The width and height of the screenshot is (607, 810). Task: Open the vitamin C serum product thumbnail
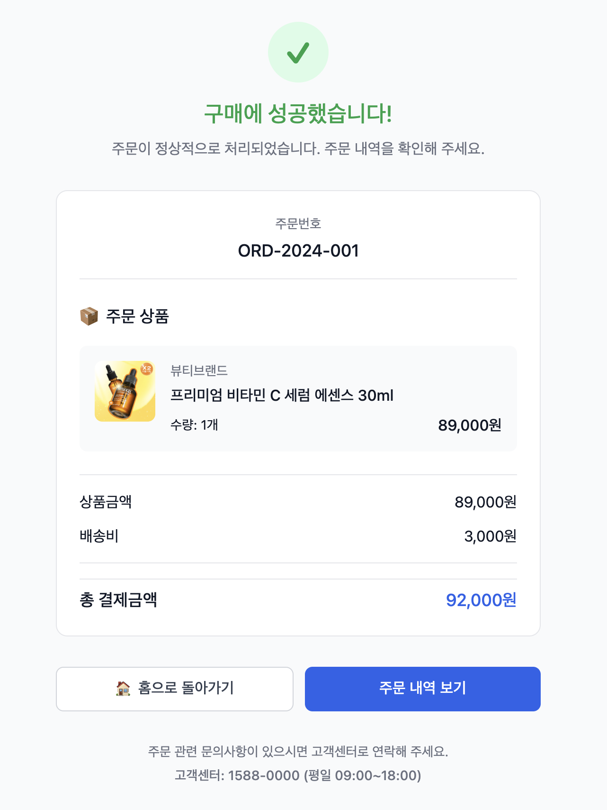click(x=125, y=392)
